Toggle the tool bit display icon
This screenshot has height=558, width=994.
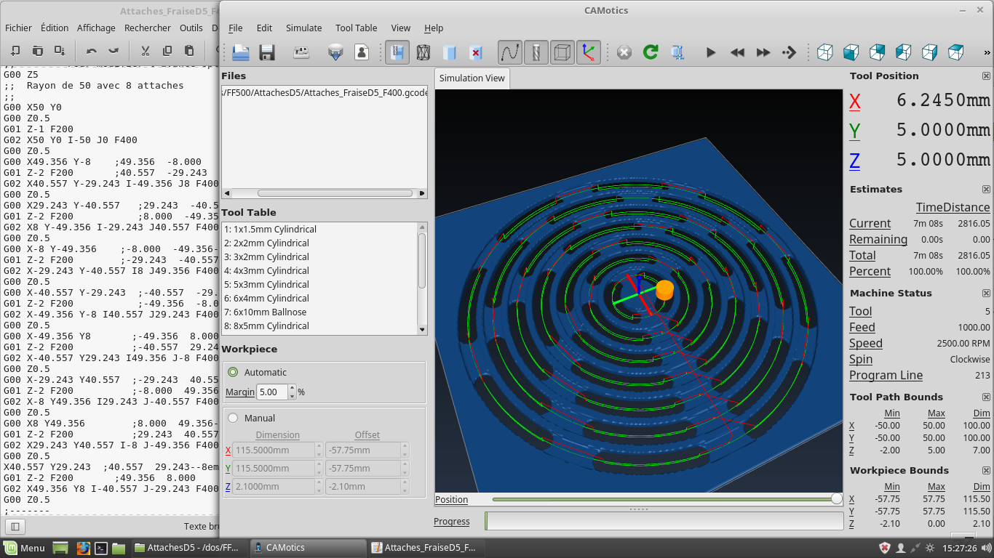536,52
